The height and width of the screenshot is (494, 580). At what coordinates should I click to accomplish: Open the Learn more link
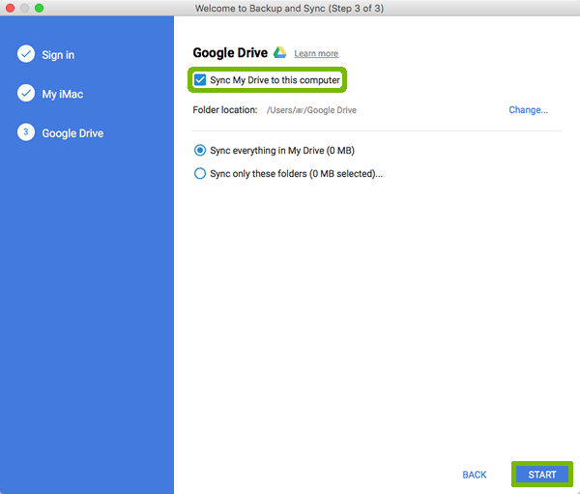coord(316,54)
